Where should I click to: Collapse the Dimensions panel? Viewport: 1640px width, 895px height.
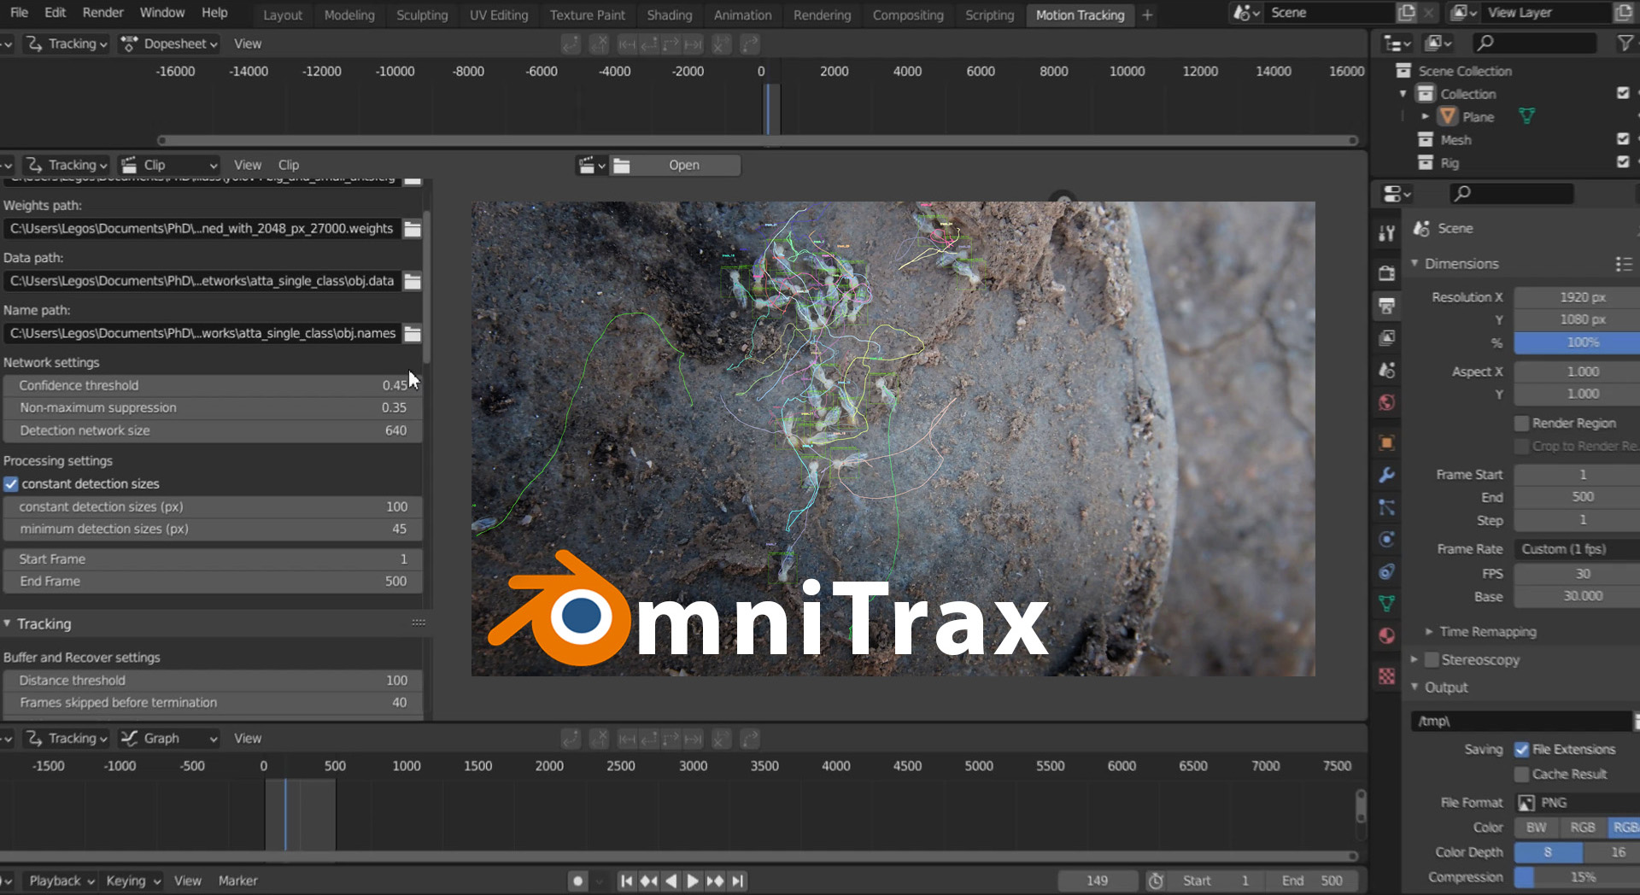pyautogui.click(x=1414, y=264)
